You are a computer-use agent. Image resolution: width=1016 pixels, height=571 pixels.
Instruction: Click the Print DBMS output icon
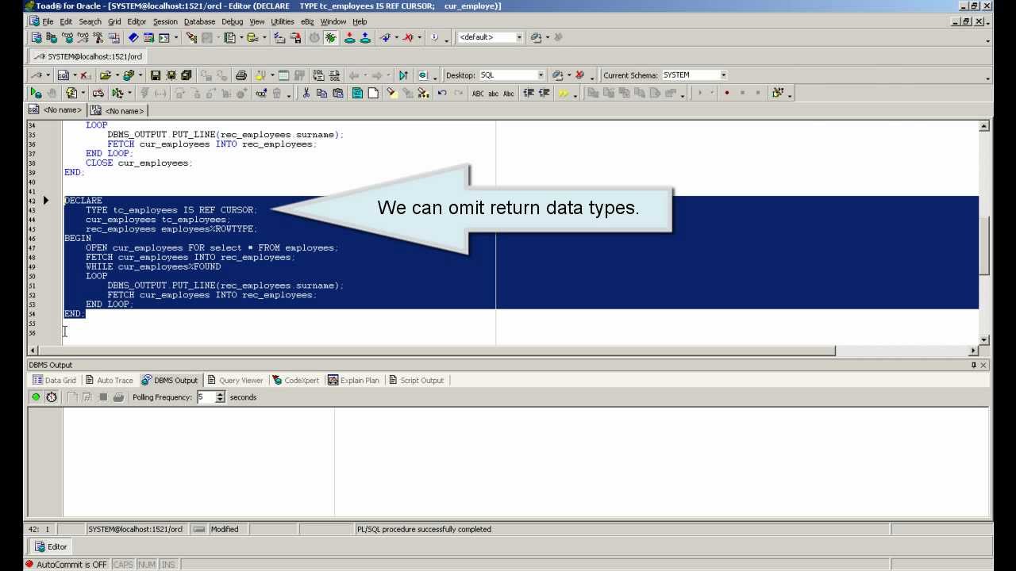(x=118, y=397)
